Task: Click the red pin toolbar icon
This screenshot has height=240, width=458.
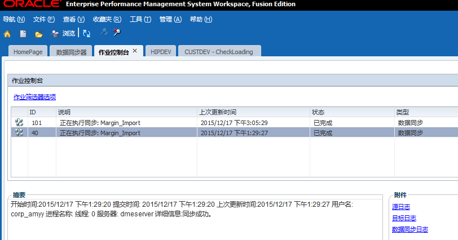Action: (117, 32)
